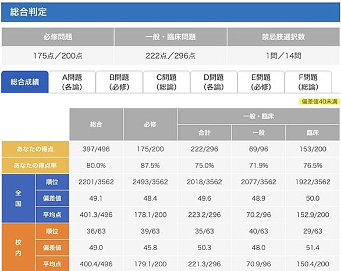Click the 71.9% percentage cell

(x=258, y=166)
